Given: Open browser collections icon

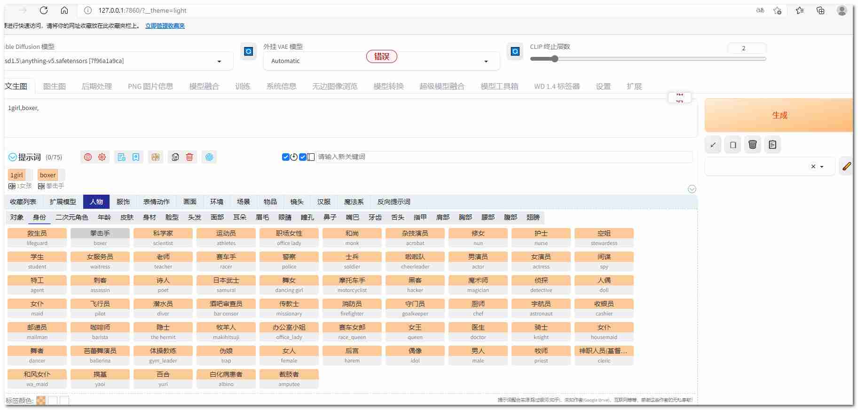Looking at the screenshot, I should pos(820,10).
